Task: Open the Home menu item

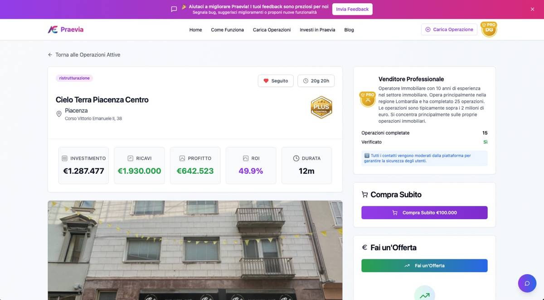Action: [x=195, y=30]
